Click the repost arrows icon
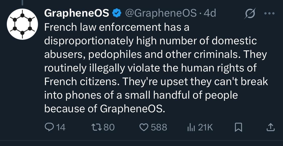 [97, 127]
